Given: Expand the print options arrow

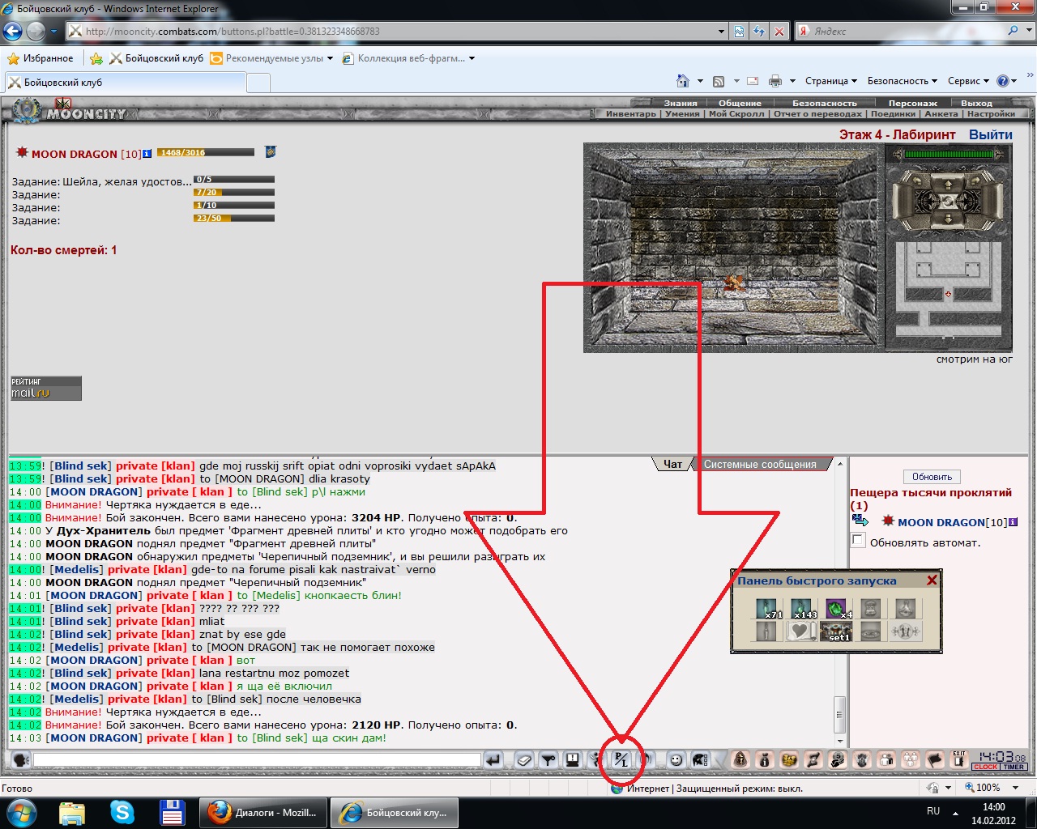Looking at the screenshot, I should [792, 81].
